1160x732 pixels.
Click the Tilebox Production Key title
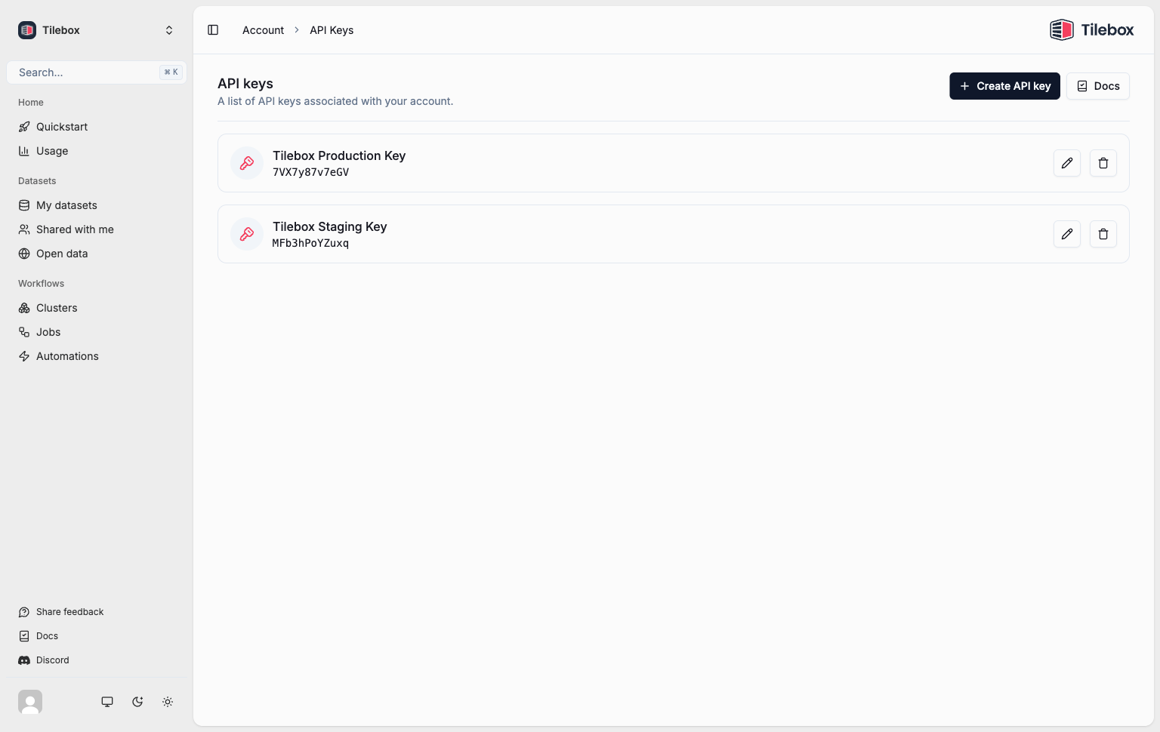pyautogui.click(x=339, y=155)
